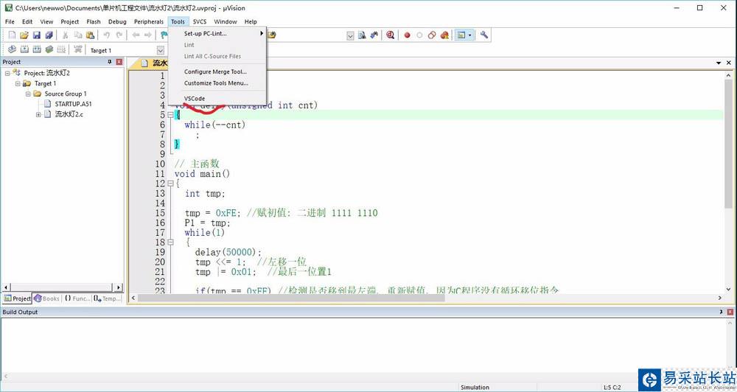
Task: Open the editor tab list arrow
Action: pyautogui.click(x=719, y=63)
